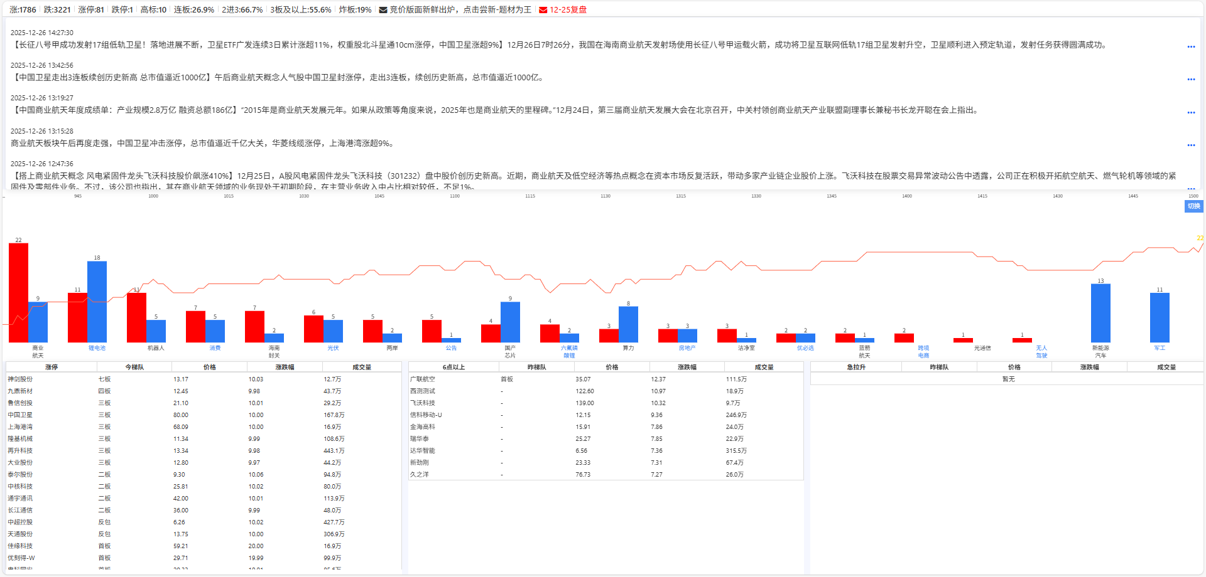The image size is (1206, 577).
Task: Select the blue 国产芯片 bar showing 9
Action: (510, 321)
